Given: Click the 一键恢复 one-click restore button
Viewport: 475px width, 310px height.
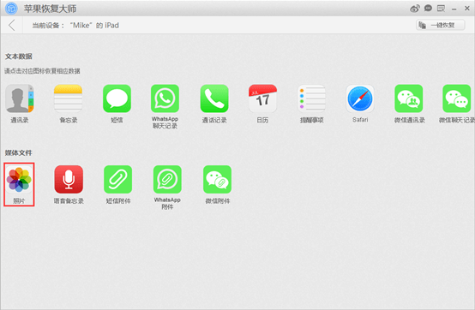Looking at the screenshot, I should coord(440,25).
